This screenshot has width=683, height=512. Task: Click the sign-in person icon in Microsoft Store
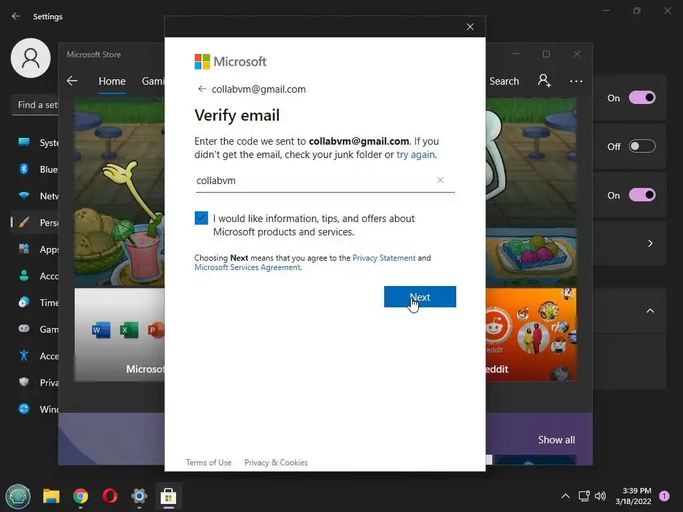coord(544,81)
